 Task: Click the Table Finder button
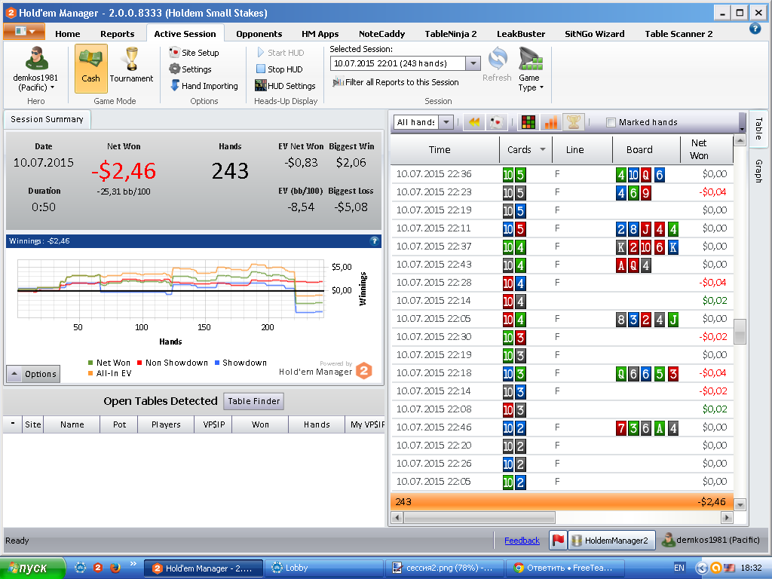(x=253, y=401)
